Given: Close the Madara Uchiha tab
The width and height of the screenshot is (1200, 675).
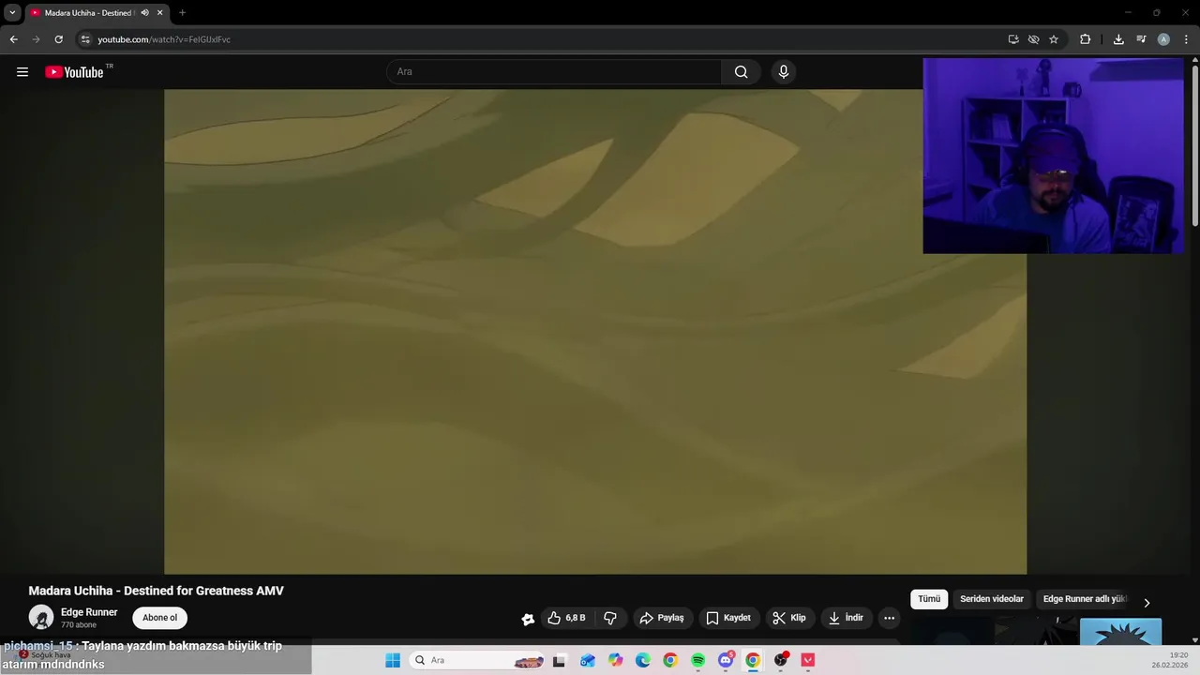Looking at the screenshot, I should point(159,13).
